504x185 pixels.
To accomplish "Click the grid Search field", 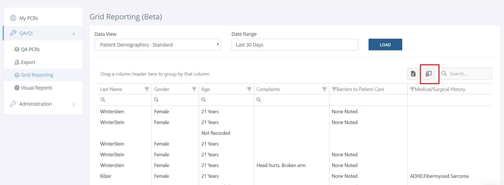I will pos(469,74).
